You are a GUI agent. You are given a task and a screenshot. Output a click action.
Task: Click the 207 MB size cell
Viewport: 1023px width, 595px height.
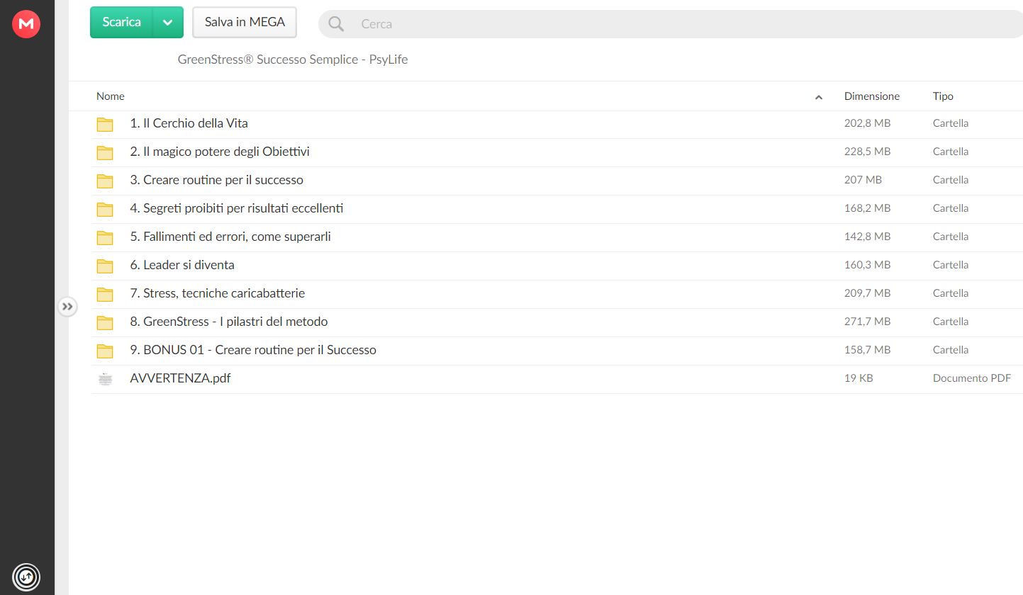pyautogui.click(x=863, y=180)
